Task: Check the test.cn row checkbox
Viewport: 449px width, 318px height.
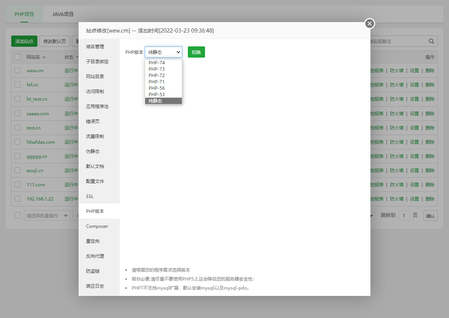Action: (17, 128)
